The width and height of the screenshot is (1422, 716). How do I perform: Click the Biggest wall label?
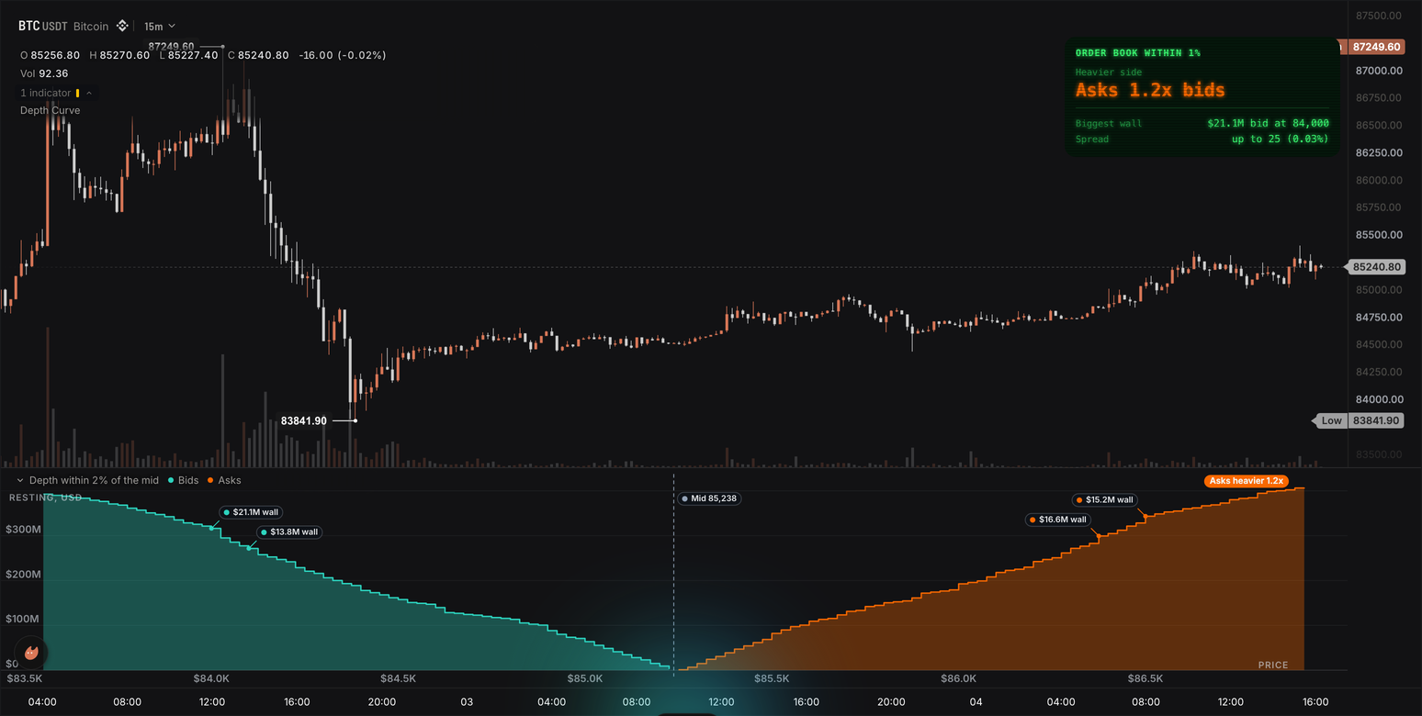[x=1109, y=123]
